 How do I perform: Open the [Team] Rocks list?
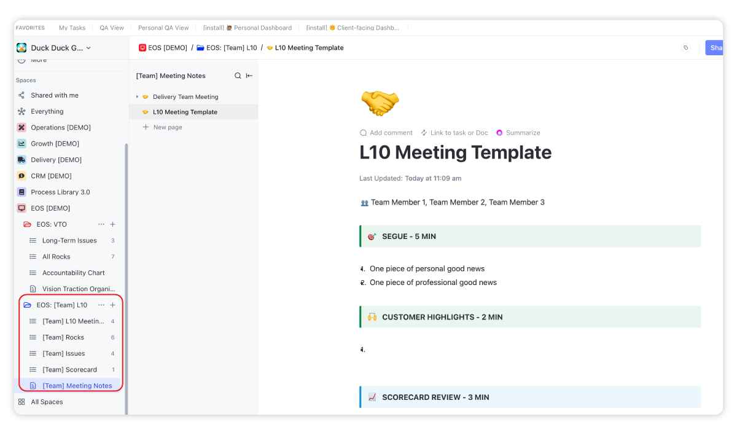pos(63,337)
